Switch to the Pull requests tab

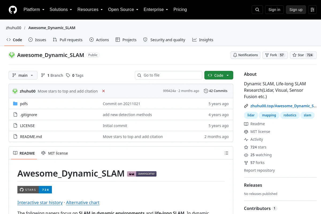tap(68, 40)
